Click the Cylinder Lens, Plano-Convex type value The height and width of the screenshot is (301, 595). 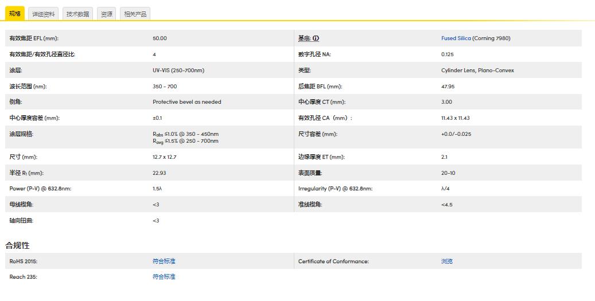[477, 71]
